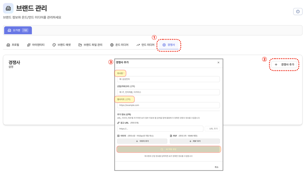Open the 브랜드 파일 관리 tab
This screenshot has width=306, height=177.
(x=90, y=45)
